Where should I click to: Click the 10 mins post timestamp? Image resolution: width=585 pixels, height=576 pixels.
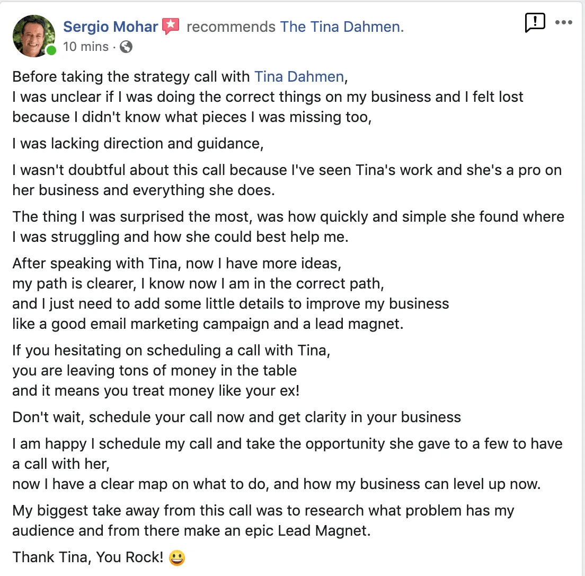click(x=85, y=47)
